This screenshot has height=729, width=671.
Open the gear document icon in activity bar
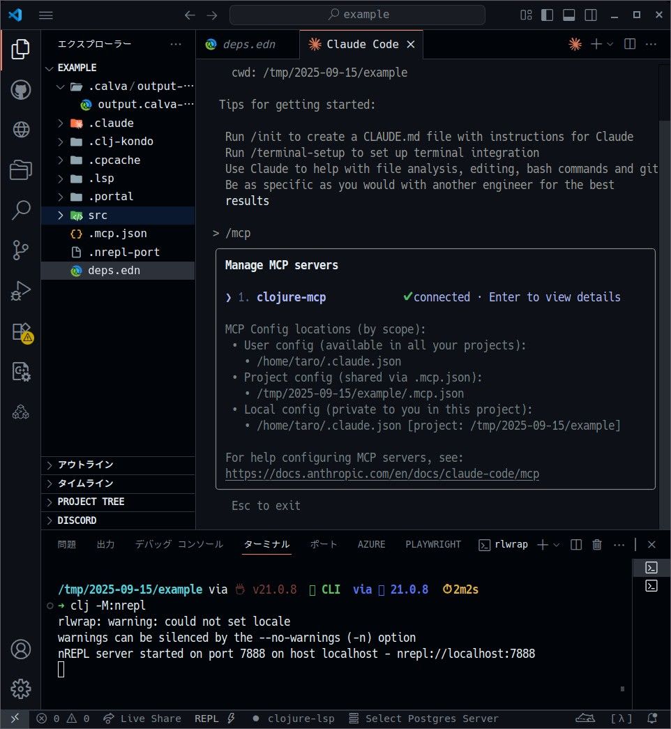[20, 372]
